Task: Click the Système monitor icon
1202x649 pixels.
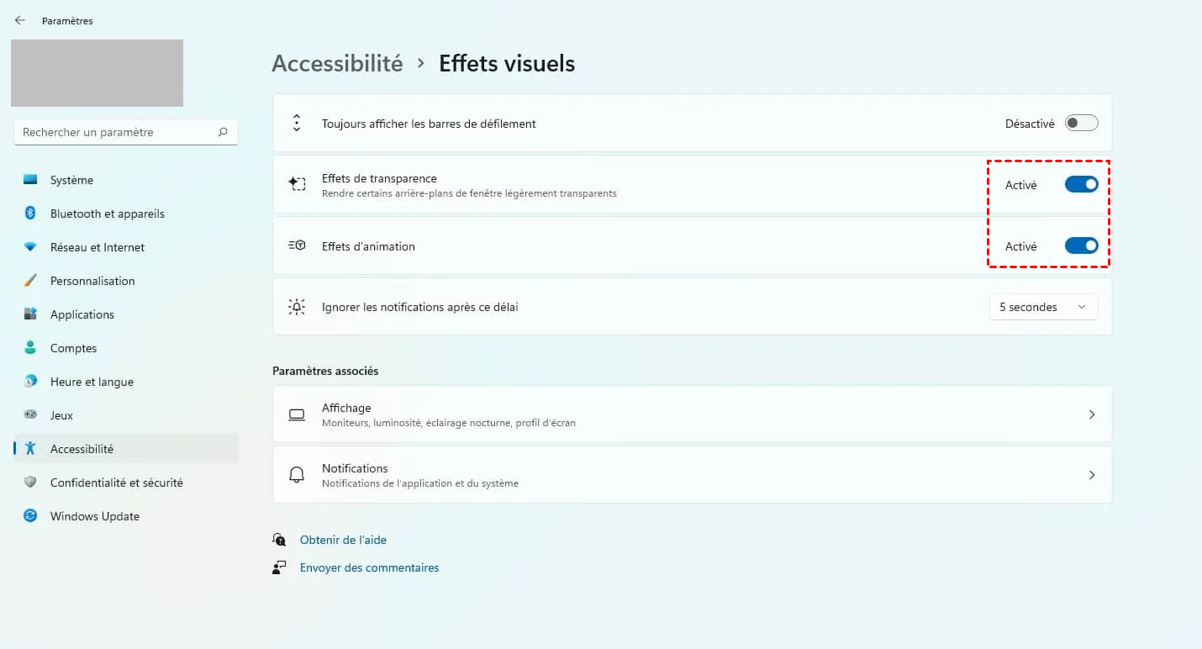Action: [30, 180]
